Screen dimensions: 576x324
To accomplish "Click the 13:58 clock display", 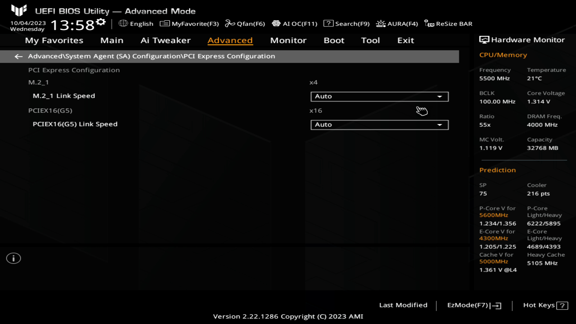I will [x=72, y=25].
